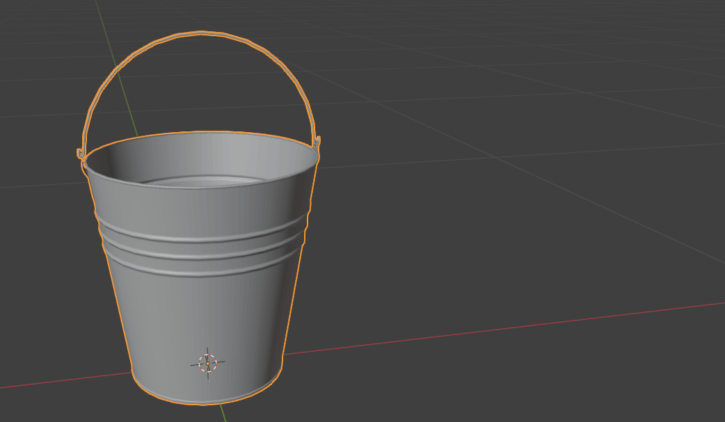Click empty grid space right of the bucket
Screen dimensions: 725x422
coord(522,209)
